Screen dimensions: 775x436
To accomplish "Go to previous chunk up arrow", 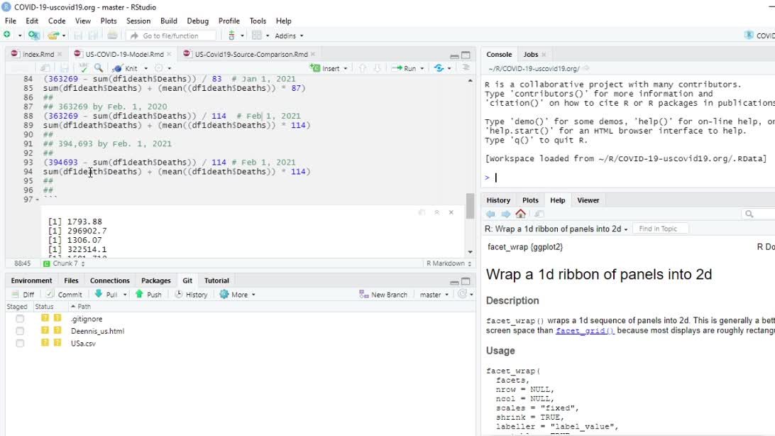I will pyautogui.click(x=362, y=68).
